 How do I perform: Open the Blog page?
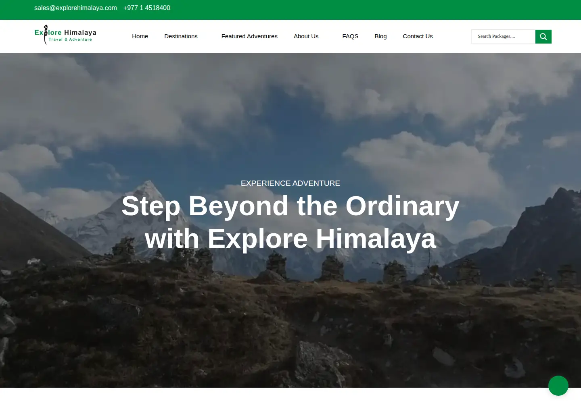pos(380,36)
